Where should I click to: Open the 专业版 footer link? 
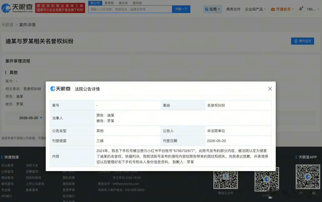click(6, 190)
